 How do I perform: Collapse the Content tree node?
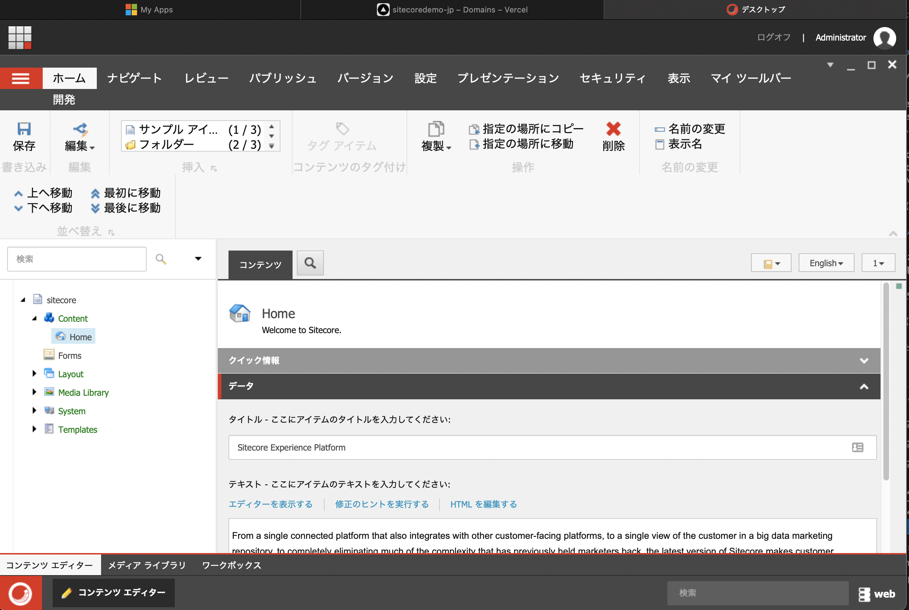(x=34, y=318)
